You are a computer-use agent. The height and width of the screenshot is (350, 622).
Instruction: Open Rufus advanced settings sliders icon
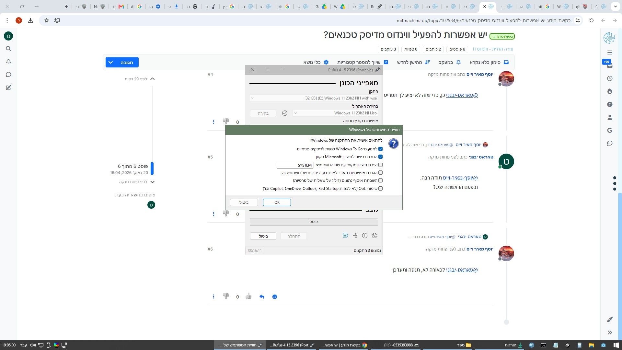coord(355,236)
